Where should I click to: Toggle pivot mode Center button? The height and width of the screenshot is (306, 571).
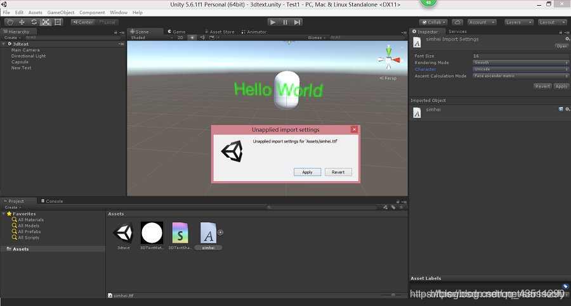[x=83, y=22]
